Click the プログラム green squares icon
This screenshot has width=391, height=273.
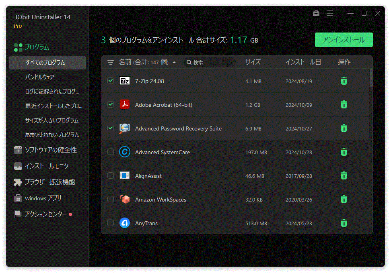pyautogui.click(x=18, y=47)
